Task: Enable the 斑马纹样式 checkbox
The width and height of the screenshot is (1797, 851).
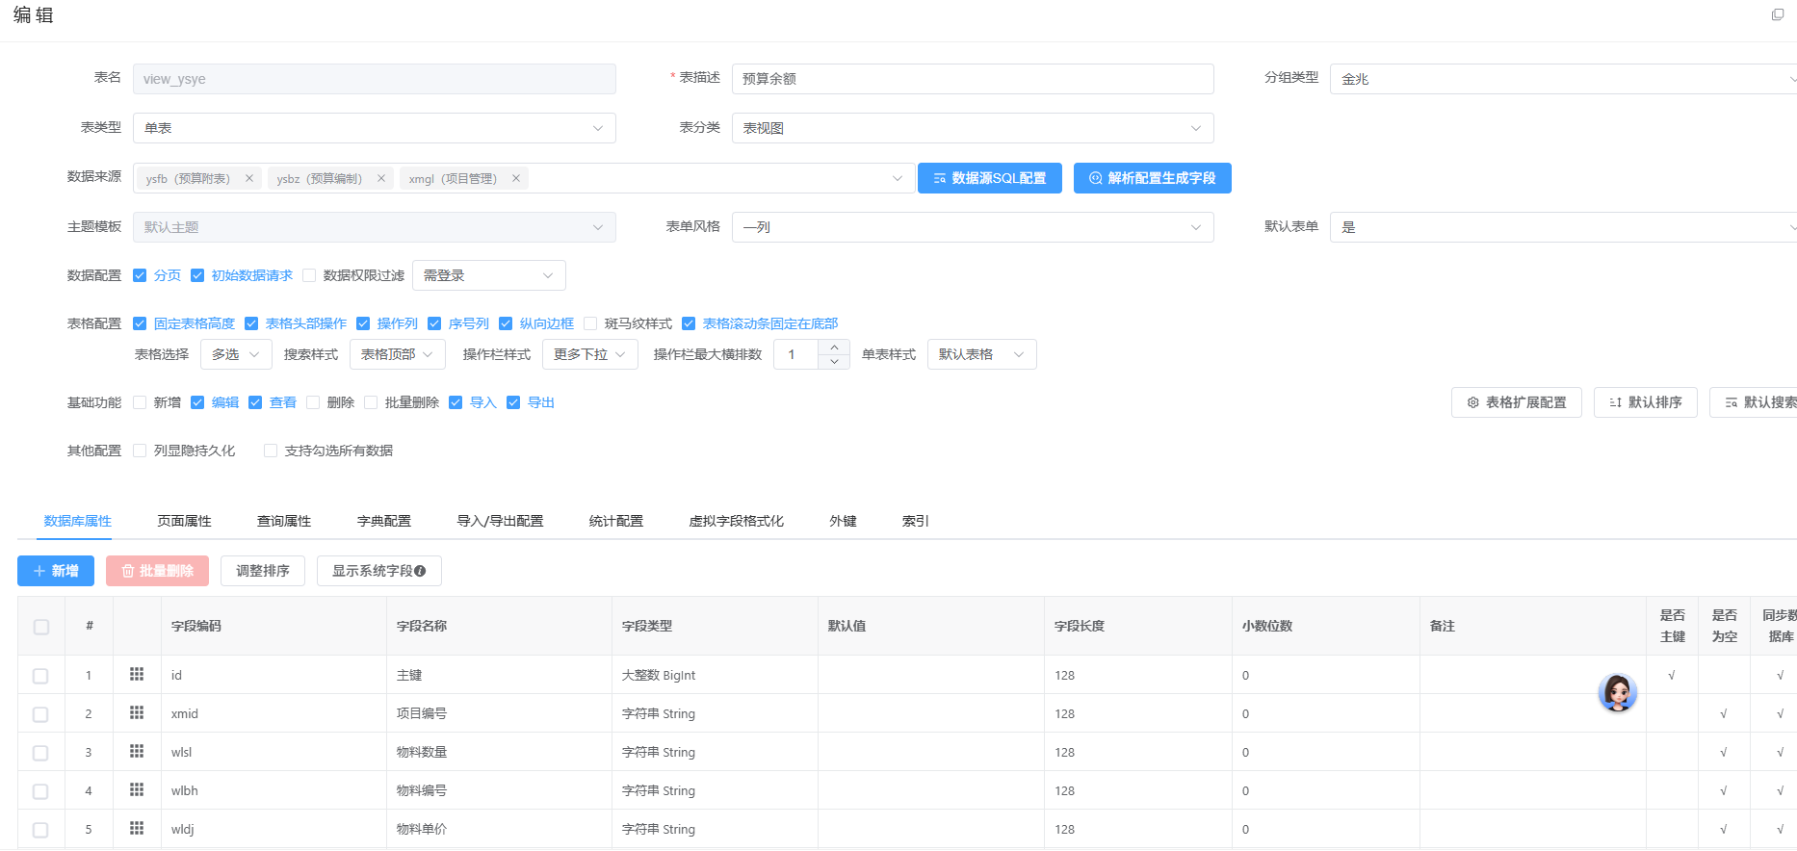Action: [x=591, y=323]
